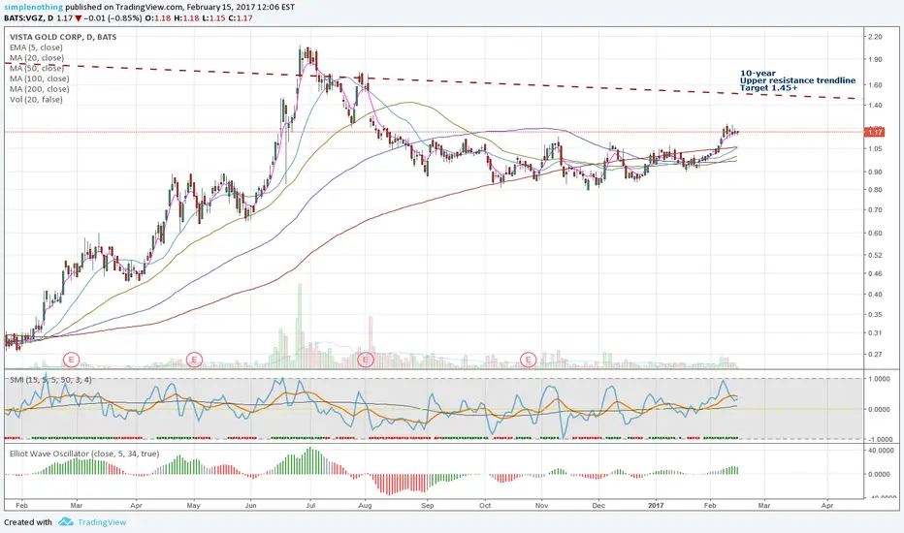This screenshot has width=904, height=533.
Task: Click the 1.60 price axis label
Action: point(875,85)
